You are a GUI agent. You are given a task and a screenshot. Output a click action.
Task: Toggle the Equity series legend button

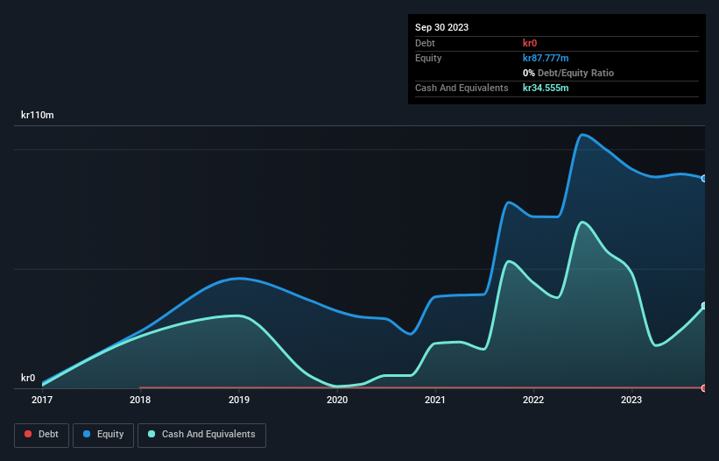[103, 435]
